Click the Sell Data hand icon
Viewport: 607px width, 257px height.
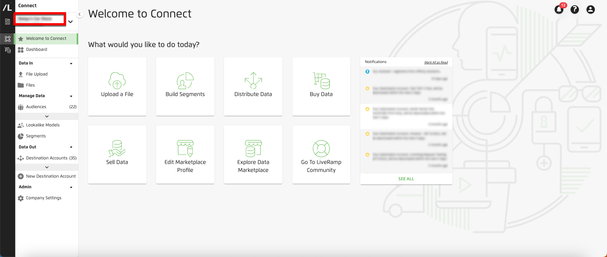[x=117, y=148]
